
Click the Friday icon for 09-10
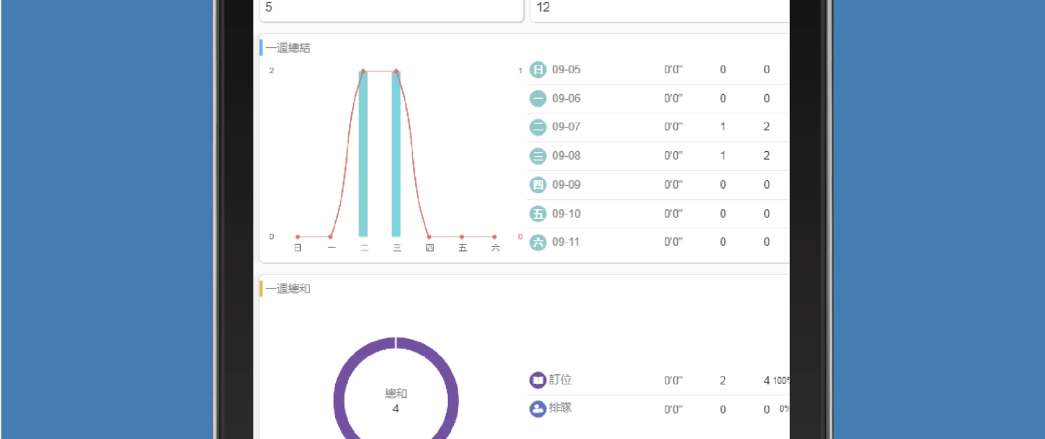click(537, 213)
